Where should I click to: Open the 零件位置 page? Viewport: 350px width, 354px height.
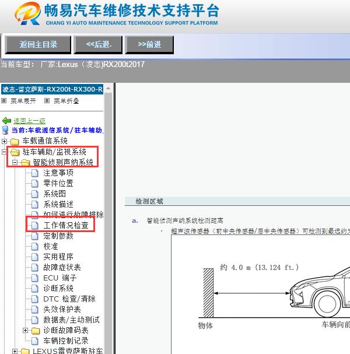[58, 183]
